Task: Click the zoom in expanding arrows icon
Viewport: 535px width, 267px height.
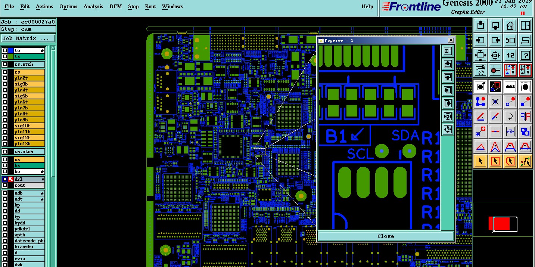Action: coord(481,55)
